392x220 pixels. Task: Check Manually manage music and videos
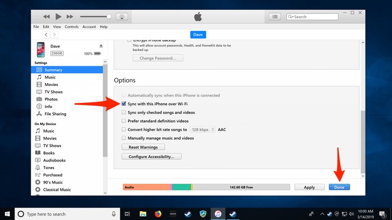124,138
